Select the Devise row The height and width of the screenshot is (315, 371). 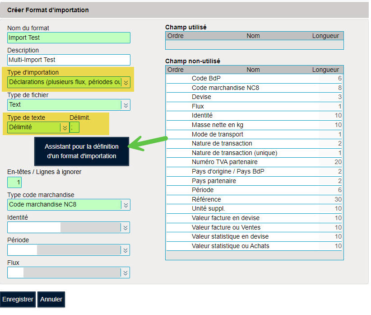[x=255, y=97]
